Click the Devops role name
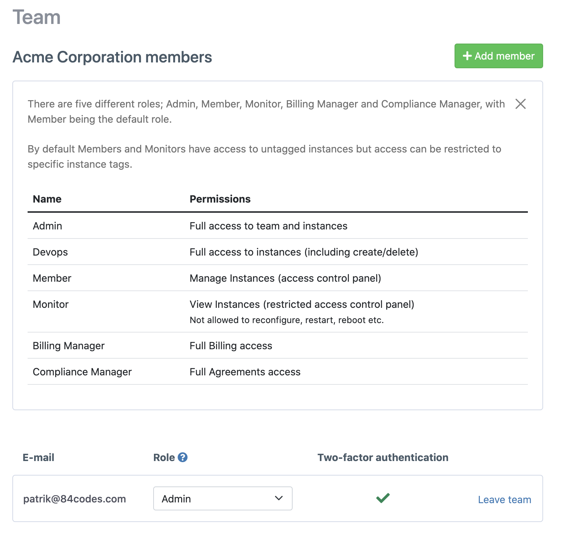562x538 pixels. 50,252
